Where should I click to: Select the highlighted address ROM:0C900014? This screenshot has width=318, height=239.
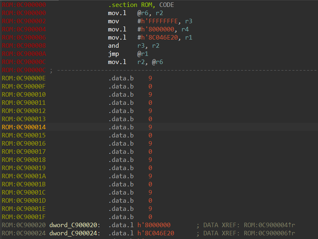pos(24,127)
